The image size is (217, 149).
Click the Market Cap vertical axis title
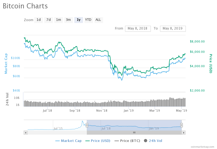click(6, 64)
